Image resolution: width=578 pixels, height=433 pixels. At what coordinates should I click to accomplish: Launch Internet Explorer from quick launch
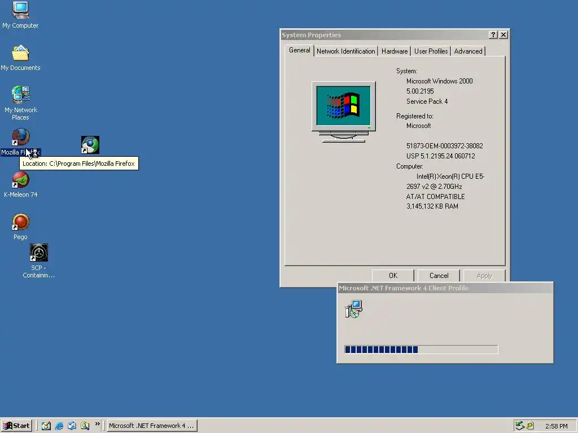(x=59, y=426)
